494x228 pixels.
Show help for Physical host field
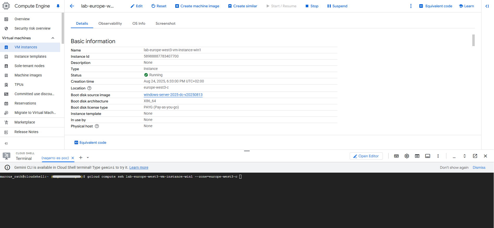click(97, 126)
